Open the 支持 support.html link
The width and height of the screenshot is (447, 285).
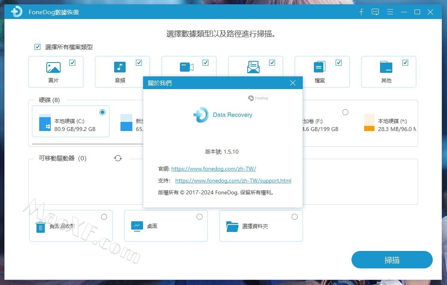point(233,180)
